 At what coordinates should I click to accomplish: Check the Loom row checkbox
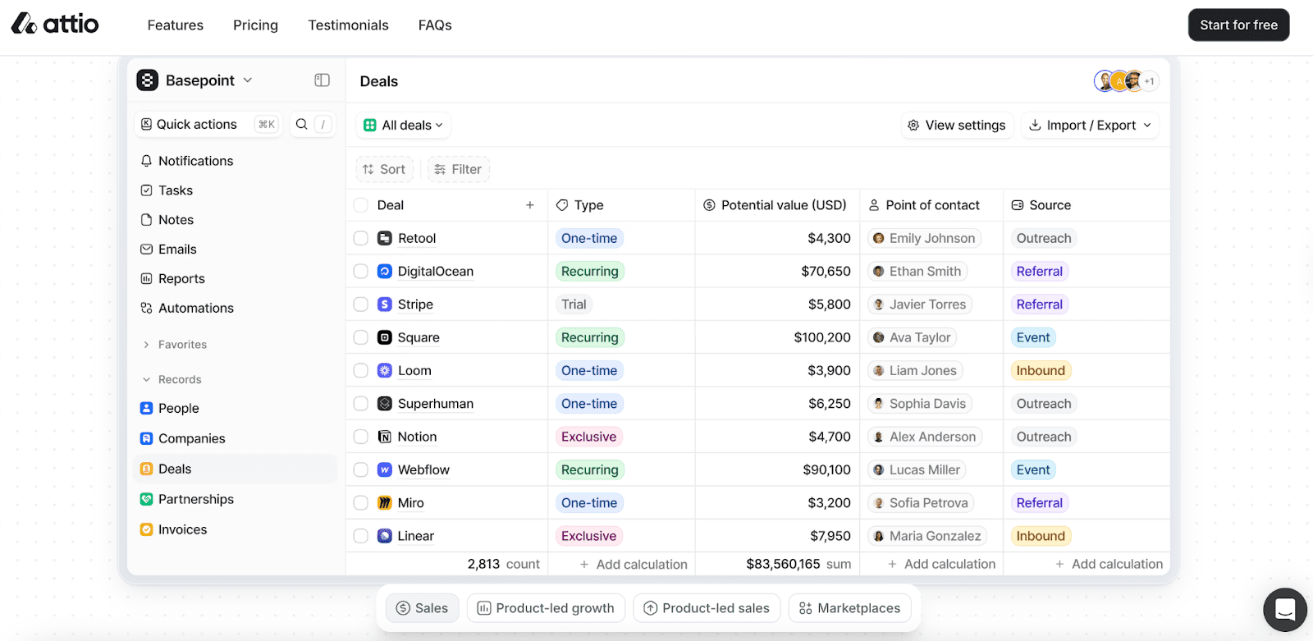coord(361,370)
